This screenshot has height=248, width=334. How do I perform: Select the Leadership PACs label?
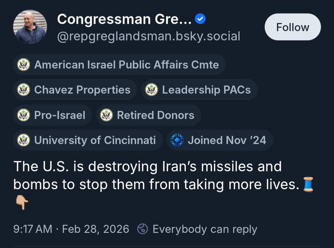tap(206, 90)
